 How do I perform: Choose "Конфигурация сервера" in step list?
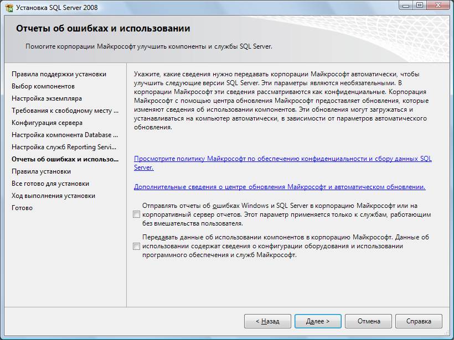tap(47, 123)
